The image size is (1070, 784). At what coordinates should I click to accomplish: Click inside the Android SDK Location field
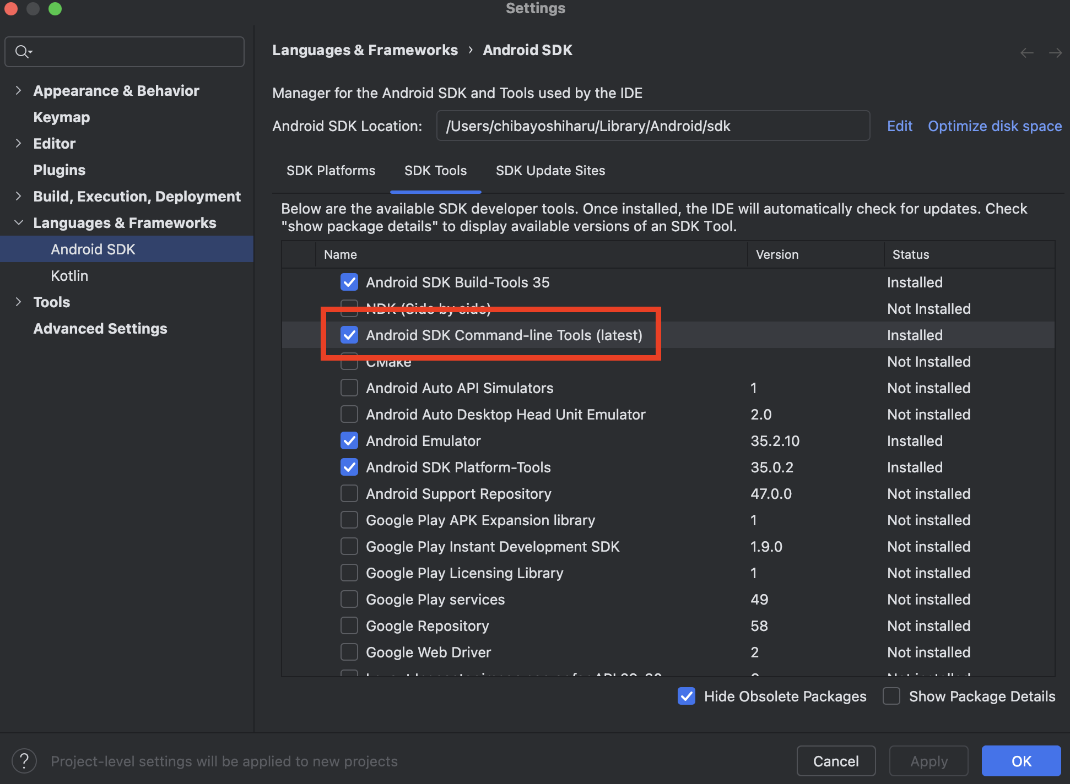[653, 126]
